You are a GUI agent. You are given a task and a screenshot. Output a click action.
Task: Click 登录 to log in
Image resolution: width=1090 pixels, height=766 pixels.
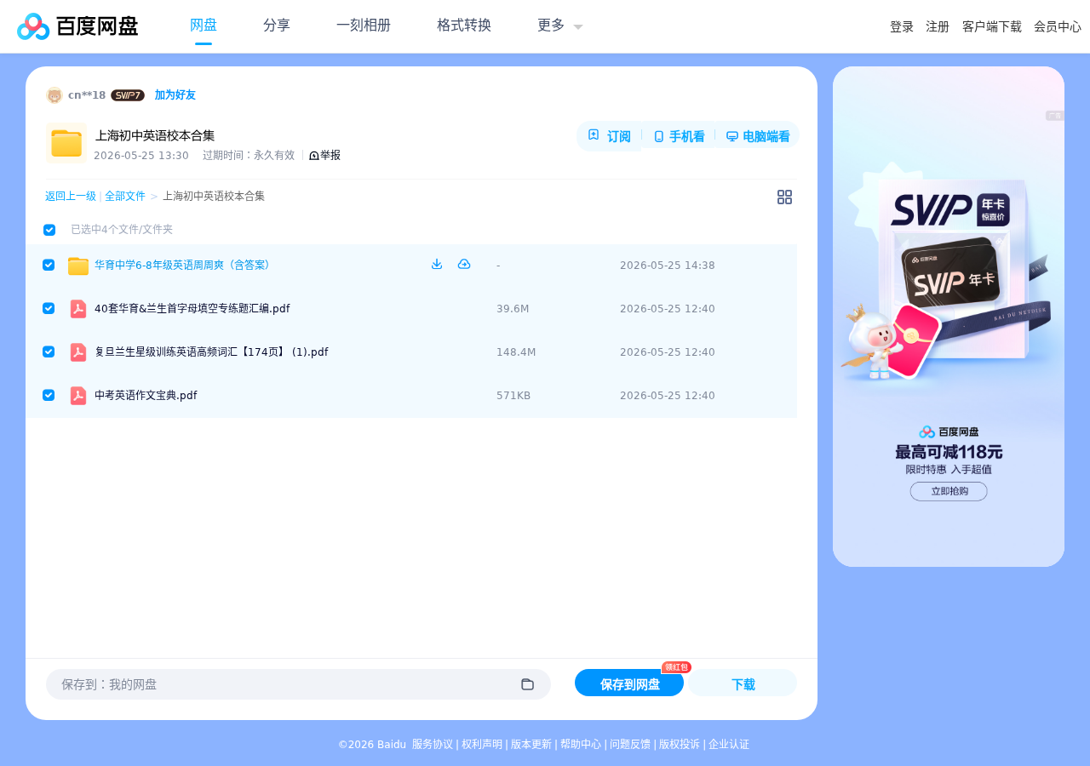(902, 27)
